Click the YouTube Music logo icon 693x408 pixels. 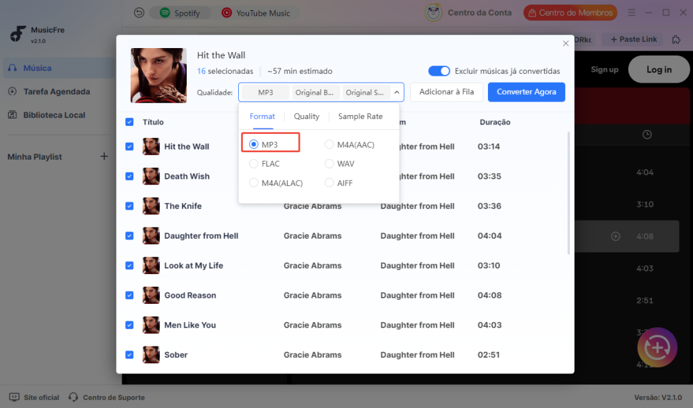pyautogui.click(x=227, y=13)
